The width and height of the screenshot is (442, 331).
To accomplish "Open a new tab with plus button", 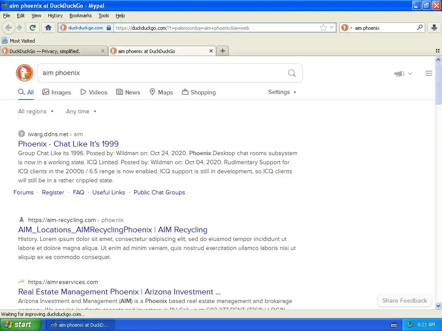I will tap(223, 51).
